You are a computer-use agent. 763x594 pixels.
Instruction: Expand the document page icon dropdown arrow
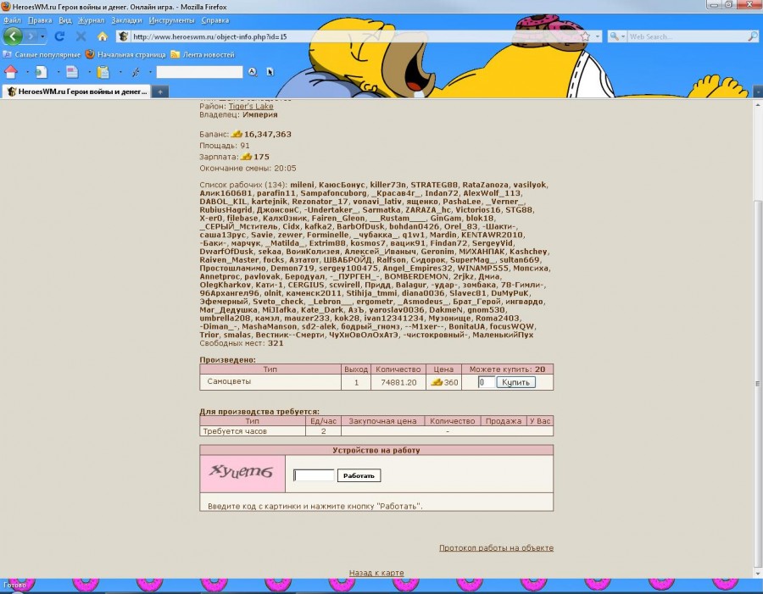point(89,72)
